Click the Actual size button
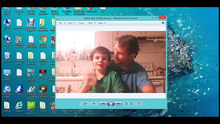 coord(94,104)
